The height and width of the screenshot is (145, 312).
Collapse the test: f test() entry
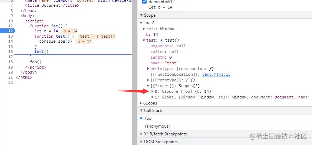144,40
